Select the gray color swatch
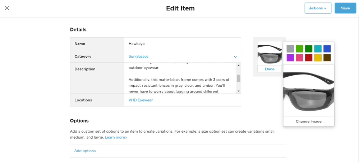Image resolution: width=359 pixels, height=162 pixels. tap(290, 49)
